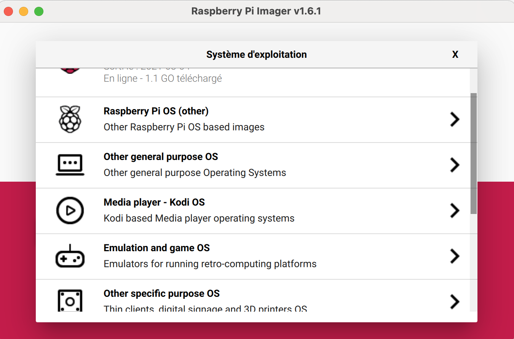Image resolution: width=514 pixels, height=339 pixels.
Task: Click 'Other general purpose Operating Systems' description
Action: point(195,173)
